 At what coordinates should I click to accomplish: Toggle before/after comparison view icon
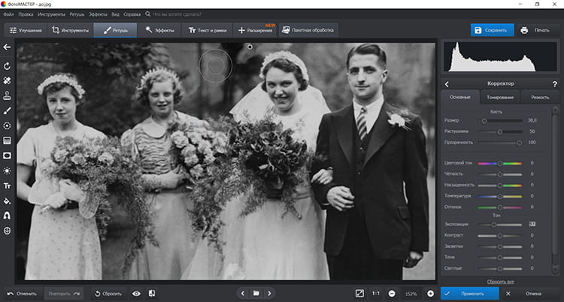(x=152, y=293)
